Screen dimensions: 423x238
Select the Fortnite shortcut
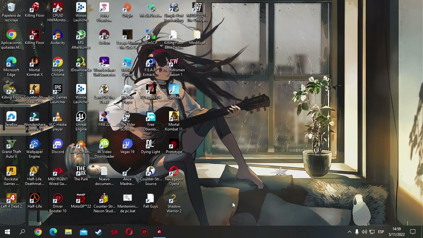[174, 92]
